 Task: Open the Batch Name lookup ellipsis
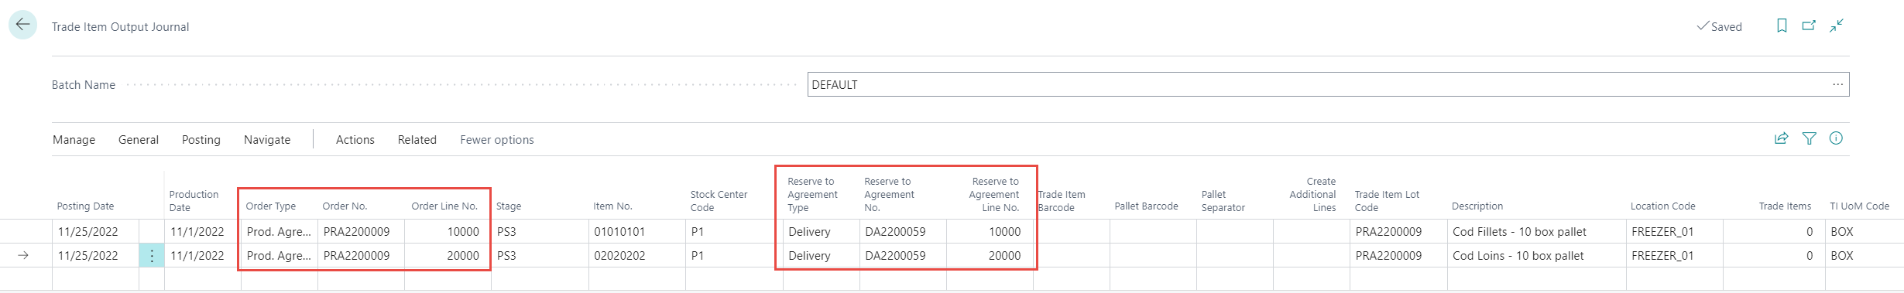pos(1837,84)
